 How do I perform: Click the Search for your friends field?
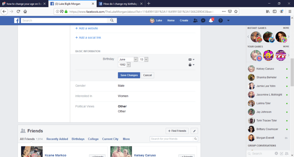171,139
